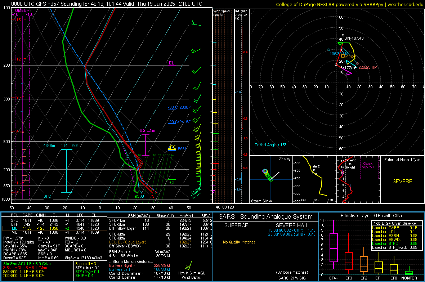Select the Eff Inflow Layer row
Screen dimensions: 425x282
[x=161, y=228]
